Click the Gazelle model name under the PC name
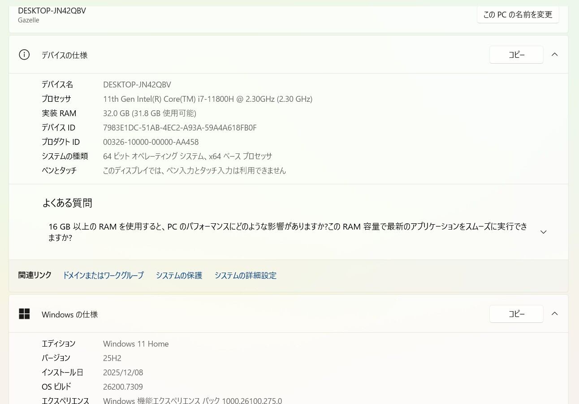The image size is (579, 404). point(29,20)
